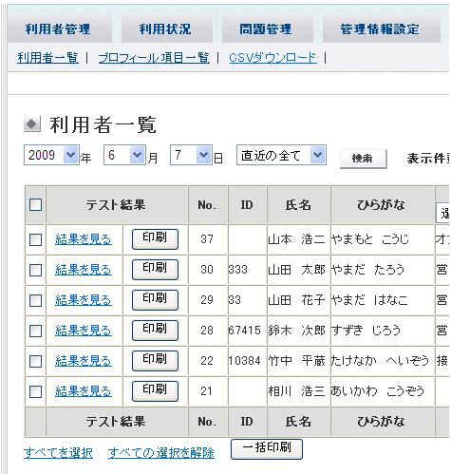The image size is (451, 474).
Task: Click the 検索 search button
Action: pos(363,159)
